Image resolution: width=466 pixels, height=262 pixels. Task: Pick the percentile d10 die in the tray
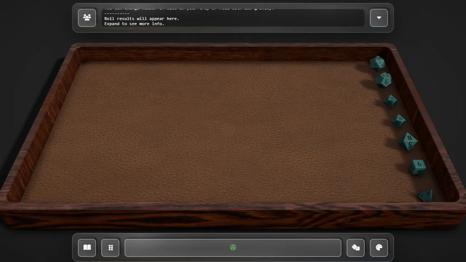pyautogui.click(x=390, y=101)
